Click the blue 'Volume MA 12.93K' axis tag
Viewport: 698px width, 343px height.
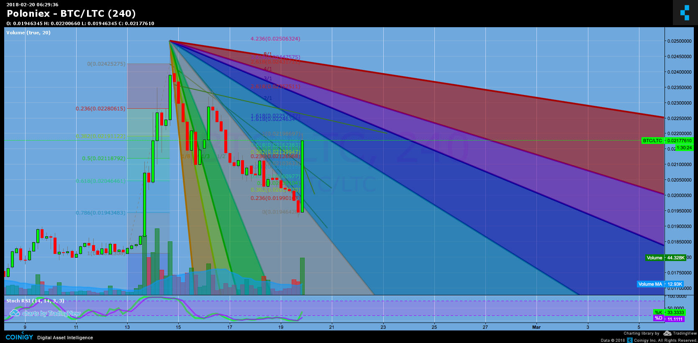pos(660,284)
